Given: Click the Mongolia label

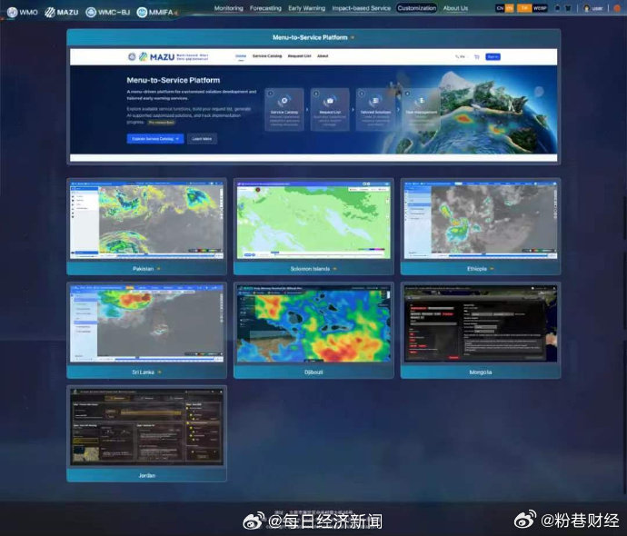Looking at the screenshot, I should click(481, 372).
